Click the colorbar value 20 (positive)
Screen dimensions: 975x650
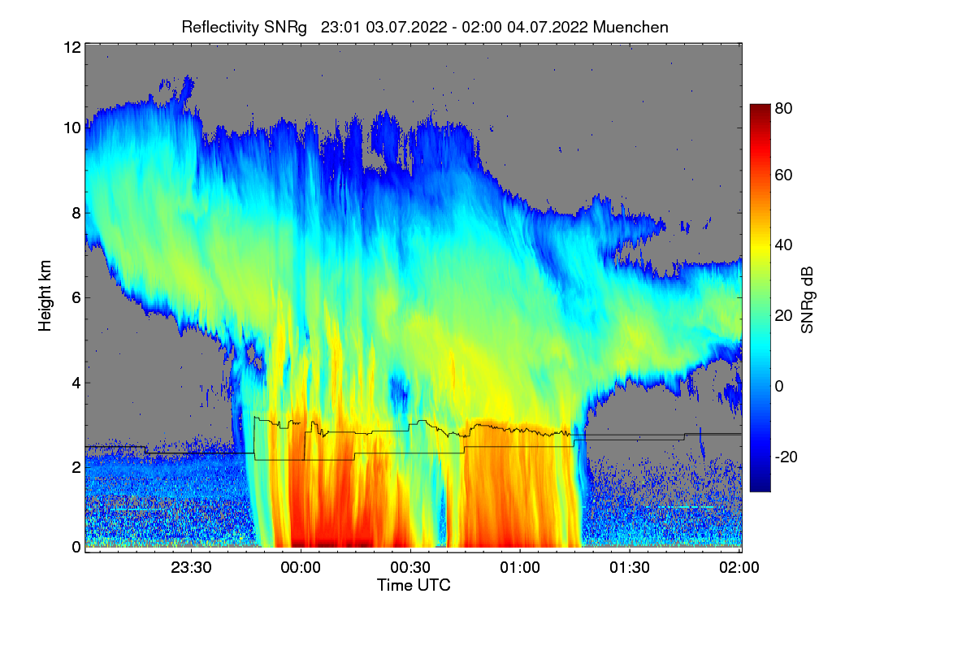(x=783, y=315)
